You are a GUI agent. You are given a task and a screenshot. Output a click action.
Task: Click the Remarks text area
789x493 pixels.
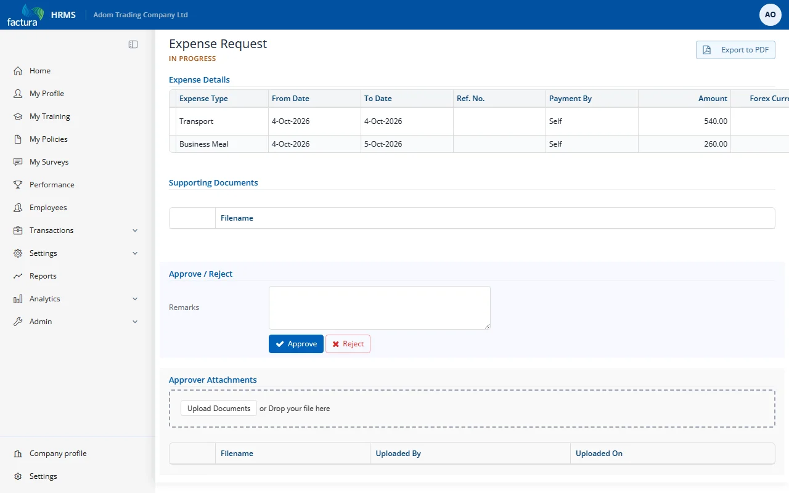380,308
